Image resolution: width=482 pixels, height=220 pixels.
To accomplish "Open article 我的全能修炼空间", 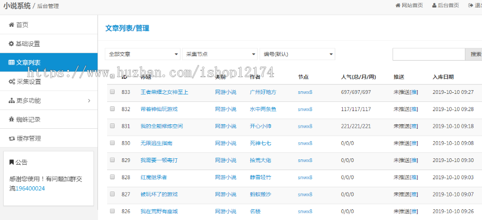I will 162,126.
